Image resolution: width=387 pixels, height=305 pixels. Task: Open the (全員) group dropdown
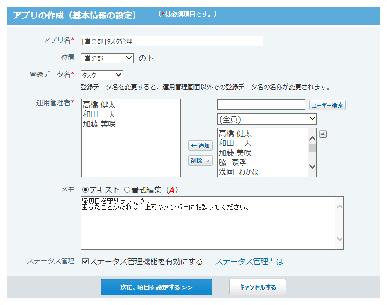267,119
